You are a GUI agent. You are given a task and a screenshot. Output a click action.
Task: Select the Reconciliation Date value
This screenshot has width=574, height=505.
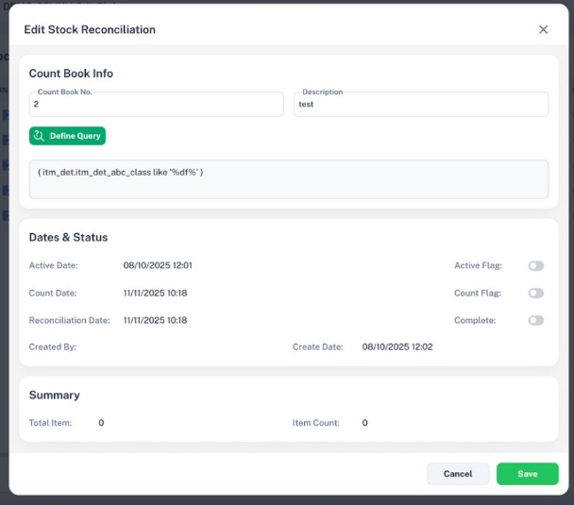click(155, 321)
